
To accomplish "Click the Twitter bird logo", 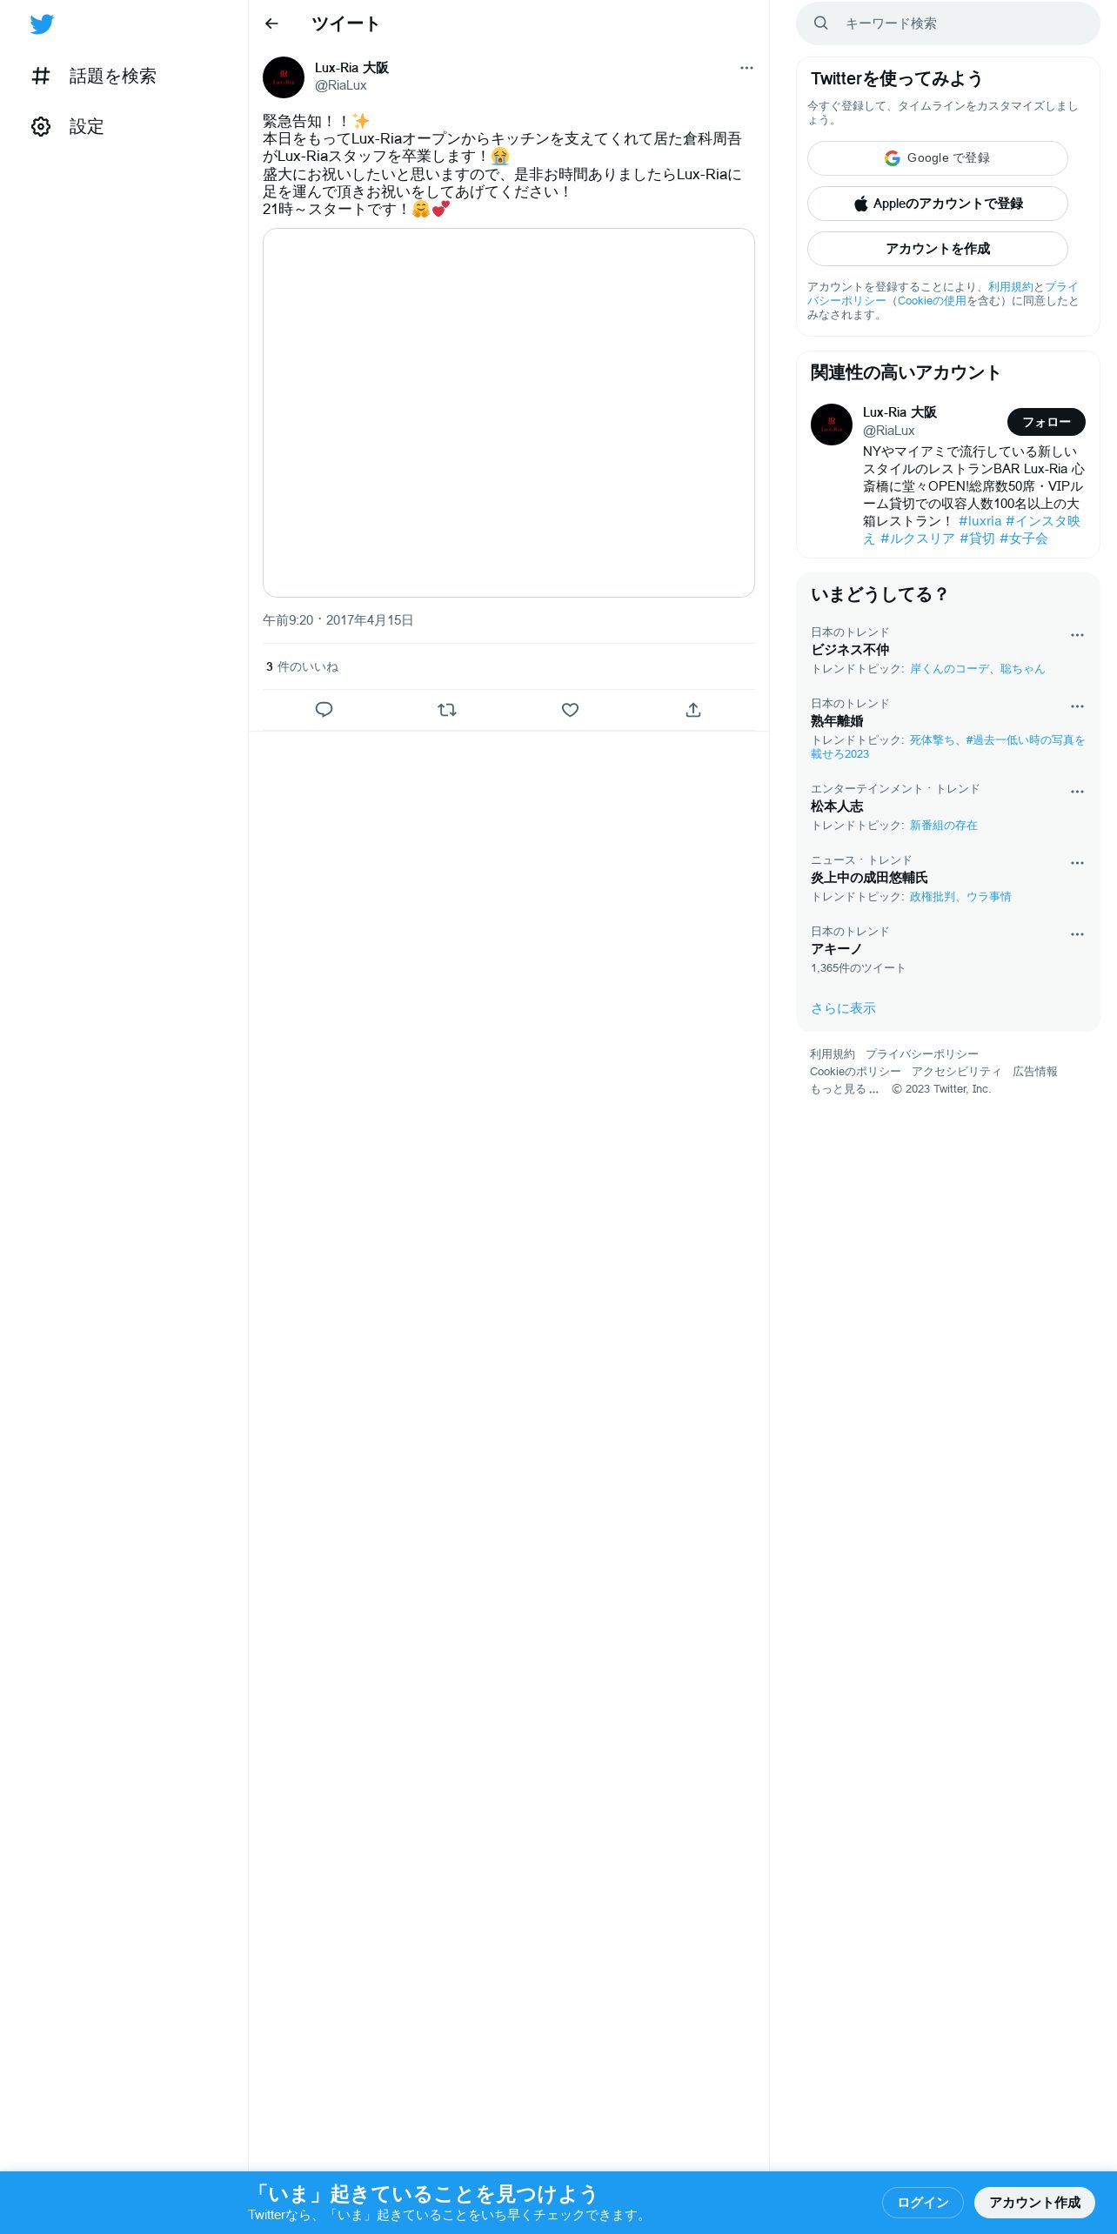I will pyautogui.click(x=42, y=24).
